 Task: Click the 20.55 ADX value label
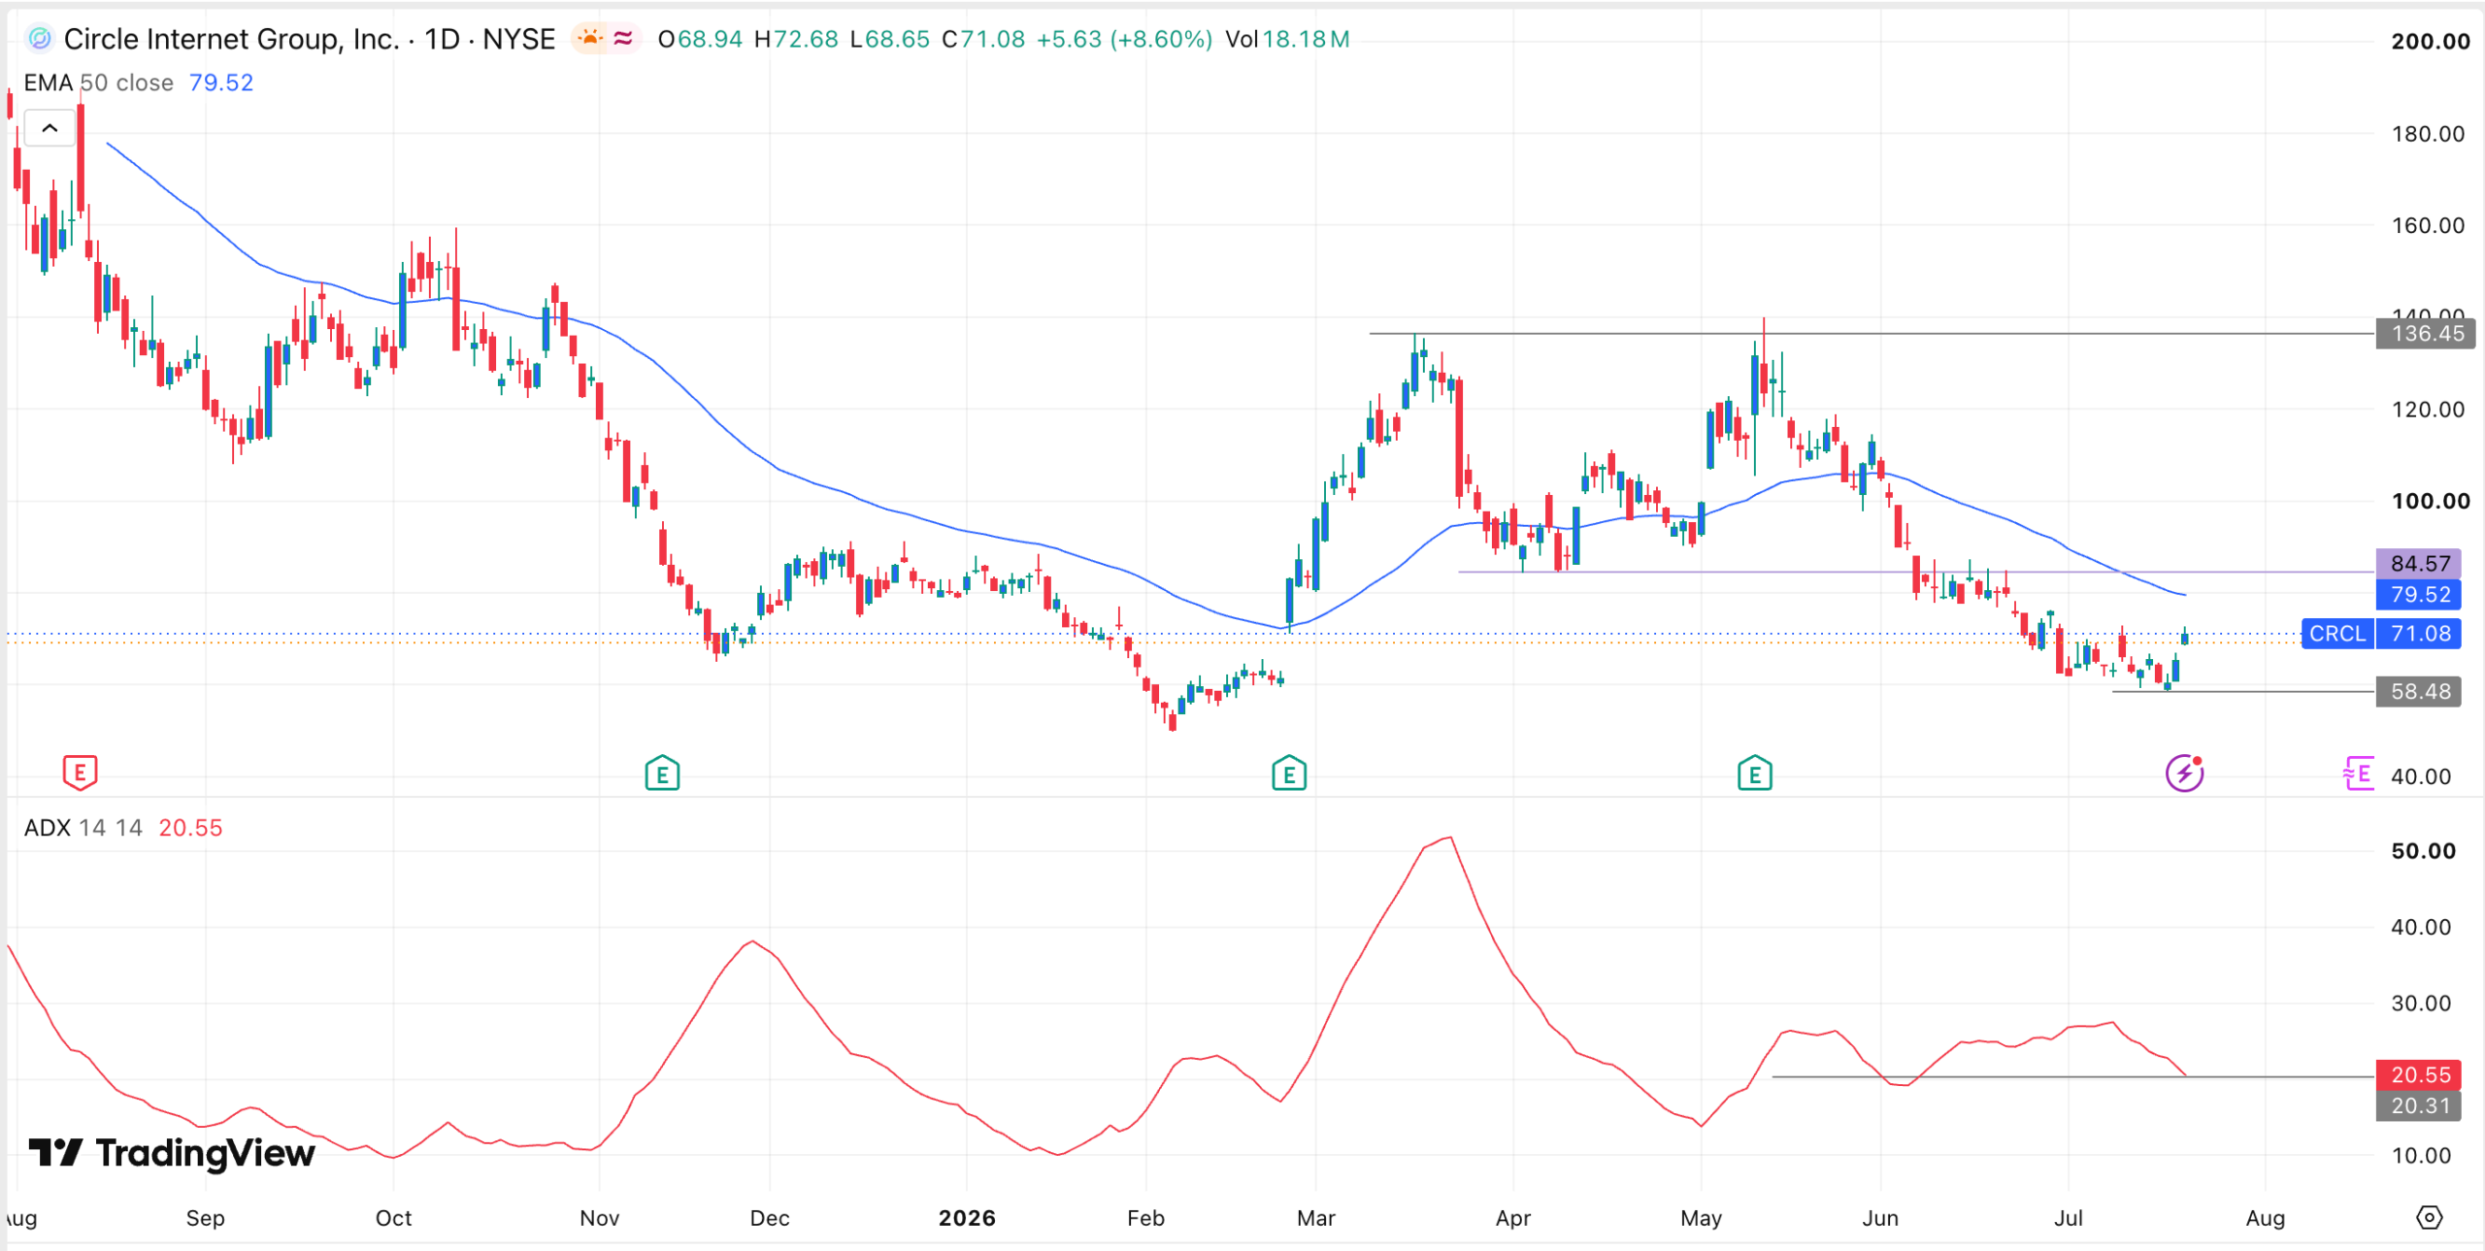pos(2418,1074)
